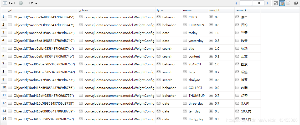Select the remark cell 正文
Viewport: 300px width, 125px height.
[x=247, y=56]
